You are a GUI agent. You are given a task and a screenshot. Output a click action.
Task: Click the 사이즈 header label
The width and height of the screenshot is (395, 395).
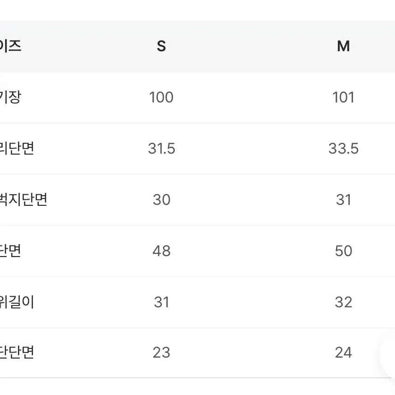point(10,46)
